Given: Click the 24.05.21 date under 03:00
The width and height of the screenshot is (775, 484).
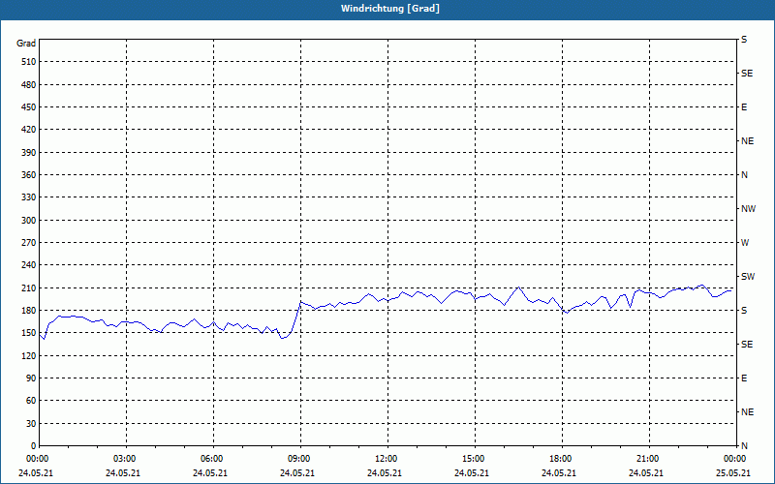Looking at the screenshot, I should tap(123, 473).
